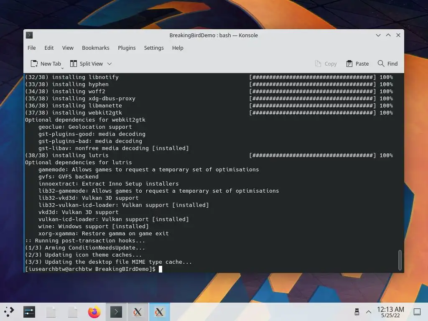Click the 'wine: Windows support [installed]' line
Image resolution: width=428 pixels, height=321 pixels.
coord(94,226)
